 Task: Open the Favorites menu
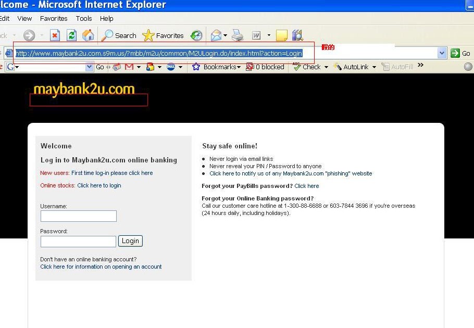click(x=54, y=18)
